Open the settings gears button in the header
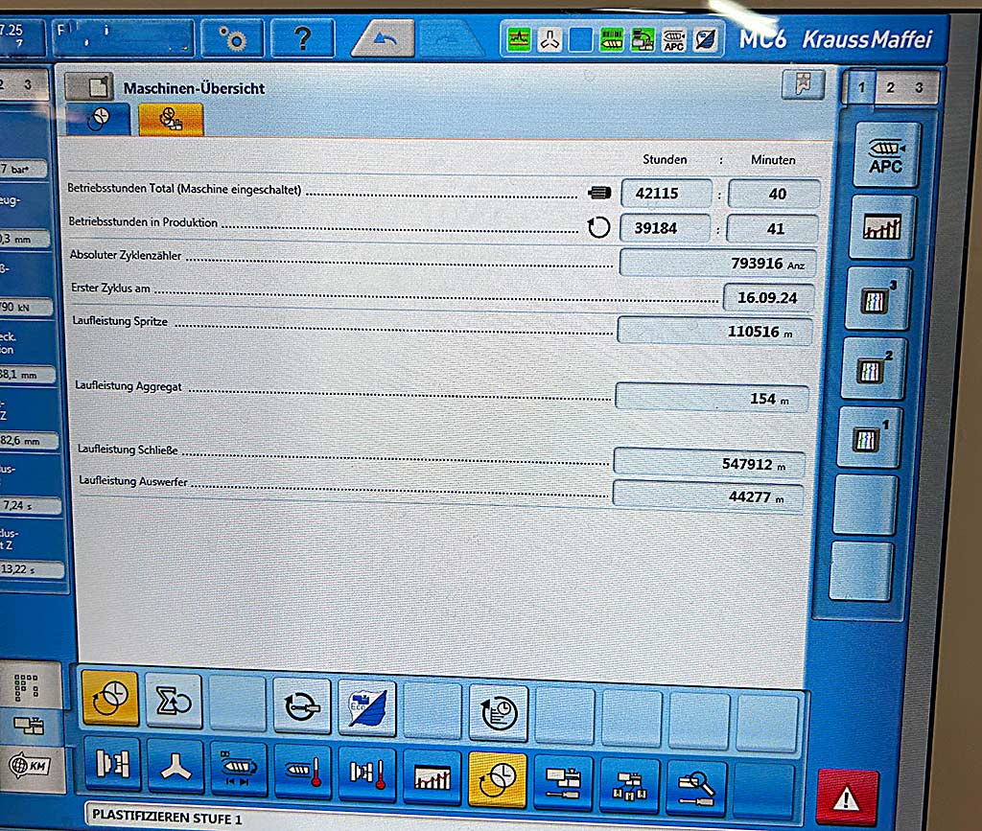This screenshot has height=831, width=982. [x=232, y=39]
